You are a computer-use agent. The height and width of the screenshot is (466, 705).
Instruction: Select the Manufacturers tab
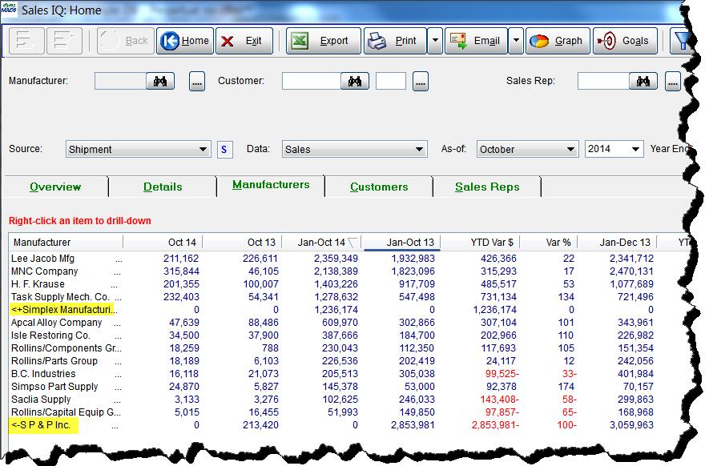(271, 185)
